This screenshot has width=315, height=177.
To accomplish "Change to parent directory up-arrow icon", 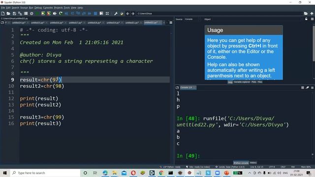I will 312,13.
